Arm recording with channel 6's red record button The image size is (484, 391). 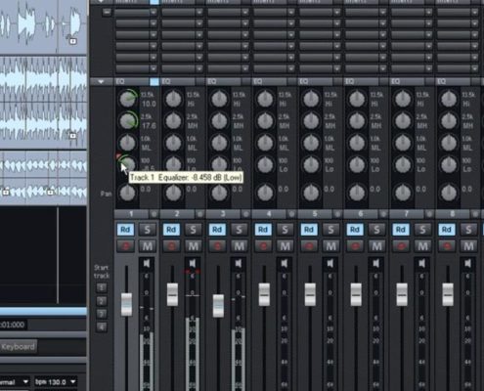(355, 245)
